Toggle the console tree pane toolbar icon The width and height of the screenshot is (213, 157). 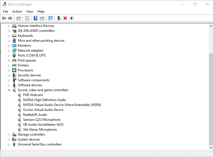[x=19, y=18]
